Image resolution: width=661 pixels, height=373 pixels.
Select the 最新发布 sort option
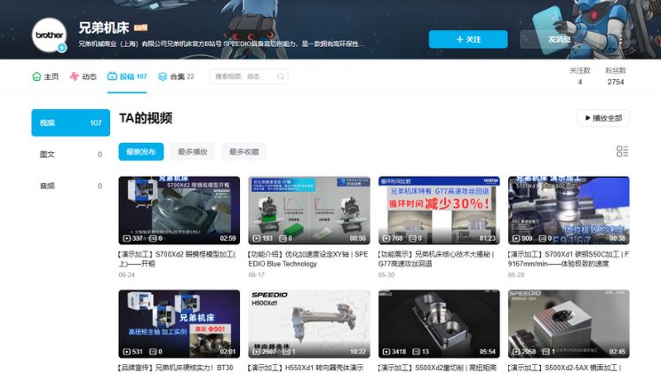(140, 152)
